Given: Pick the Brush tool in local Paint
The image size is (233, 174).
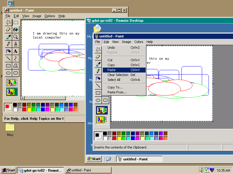Looking at the screenshot, I should [x=16, y=44].
